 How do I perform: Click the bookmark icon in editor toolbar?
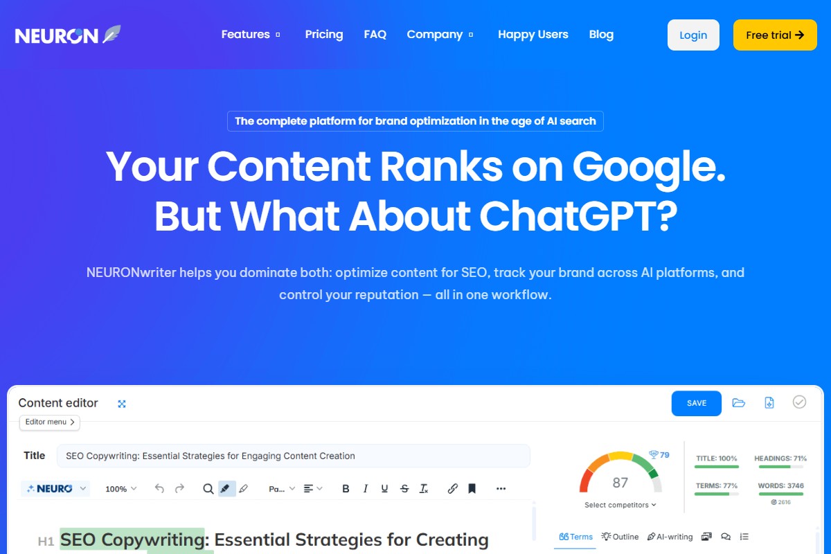tap(472, 489)
